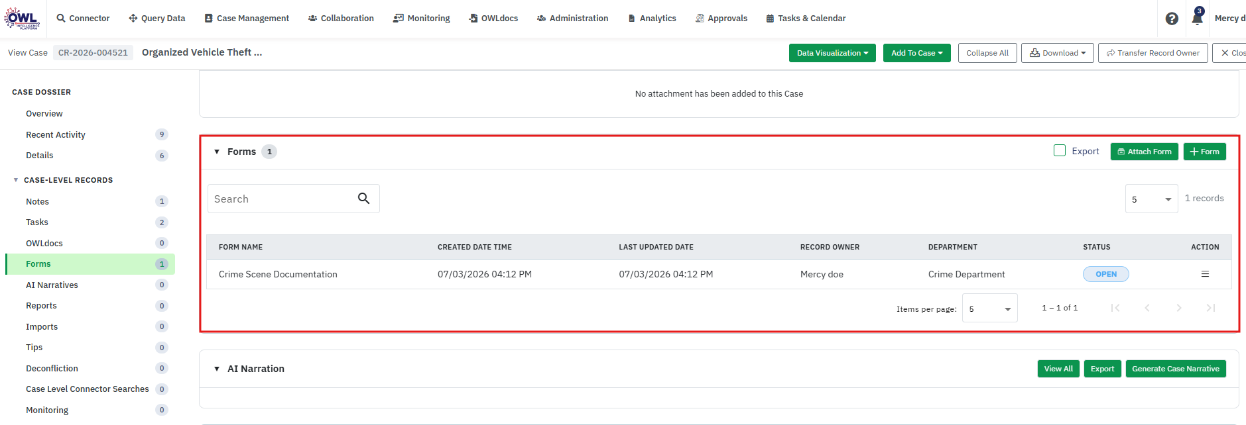
Task: Click the Attach Form button
Action: click(1144, 152)
